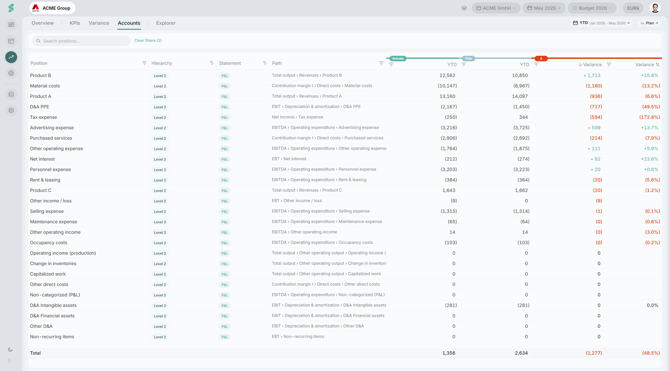Open the dashboard grid icon in sidebar
Viewport: 670px width, 371px height.
coord(11,25)
